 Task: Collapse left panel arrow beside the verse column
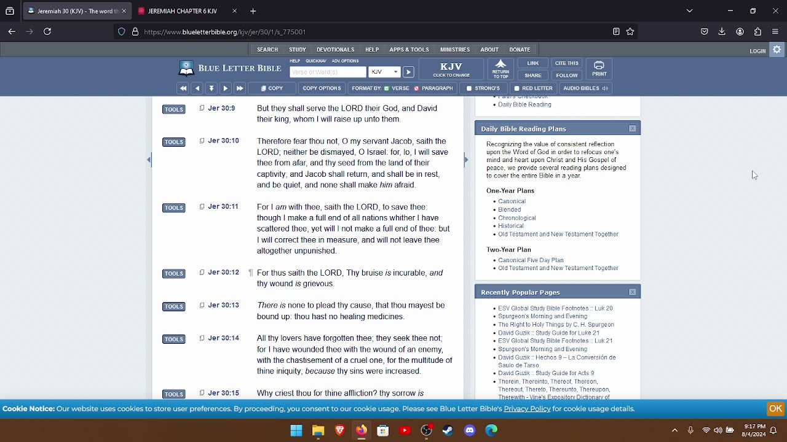tap(149, 160)
